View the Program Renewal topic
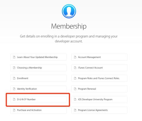 [x=99, y=89]
